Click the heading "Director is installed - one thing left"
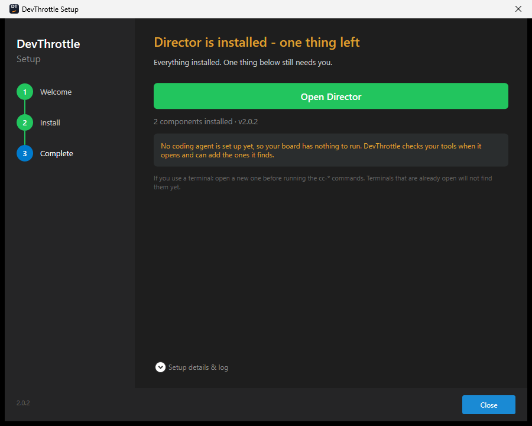The height and width of the screenshot is (426, 532). point(257,43)
